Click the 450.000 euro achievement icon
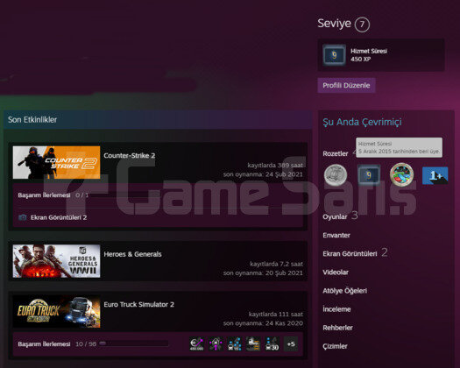460x368 pixels. pos(196,343)
